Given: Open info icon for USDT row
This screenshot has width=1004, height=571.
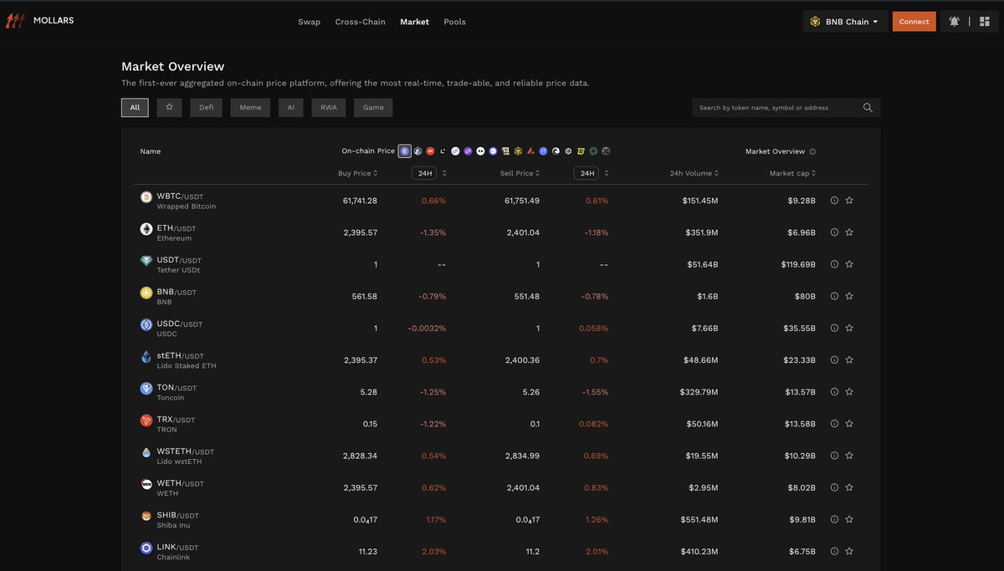Looking at the screenshot, I should 834,264.
